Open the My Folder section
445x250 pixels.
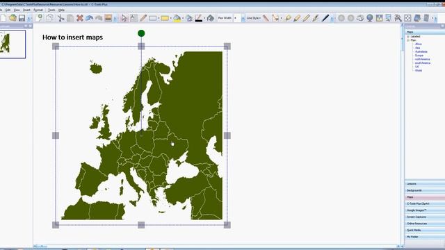click(x=425, y=237)
